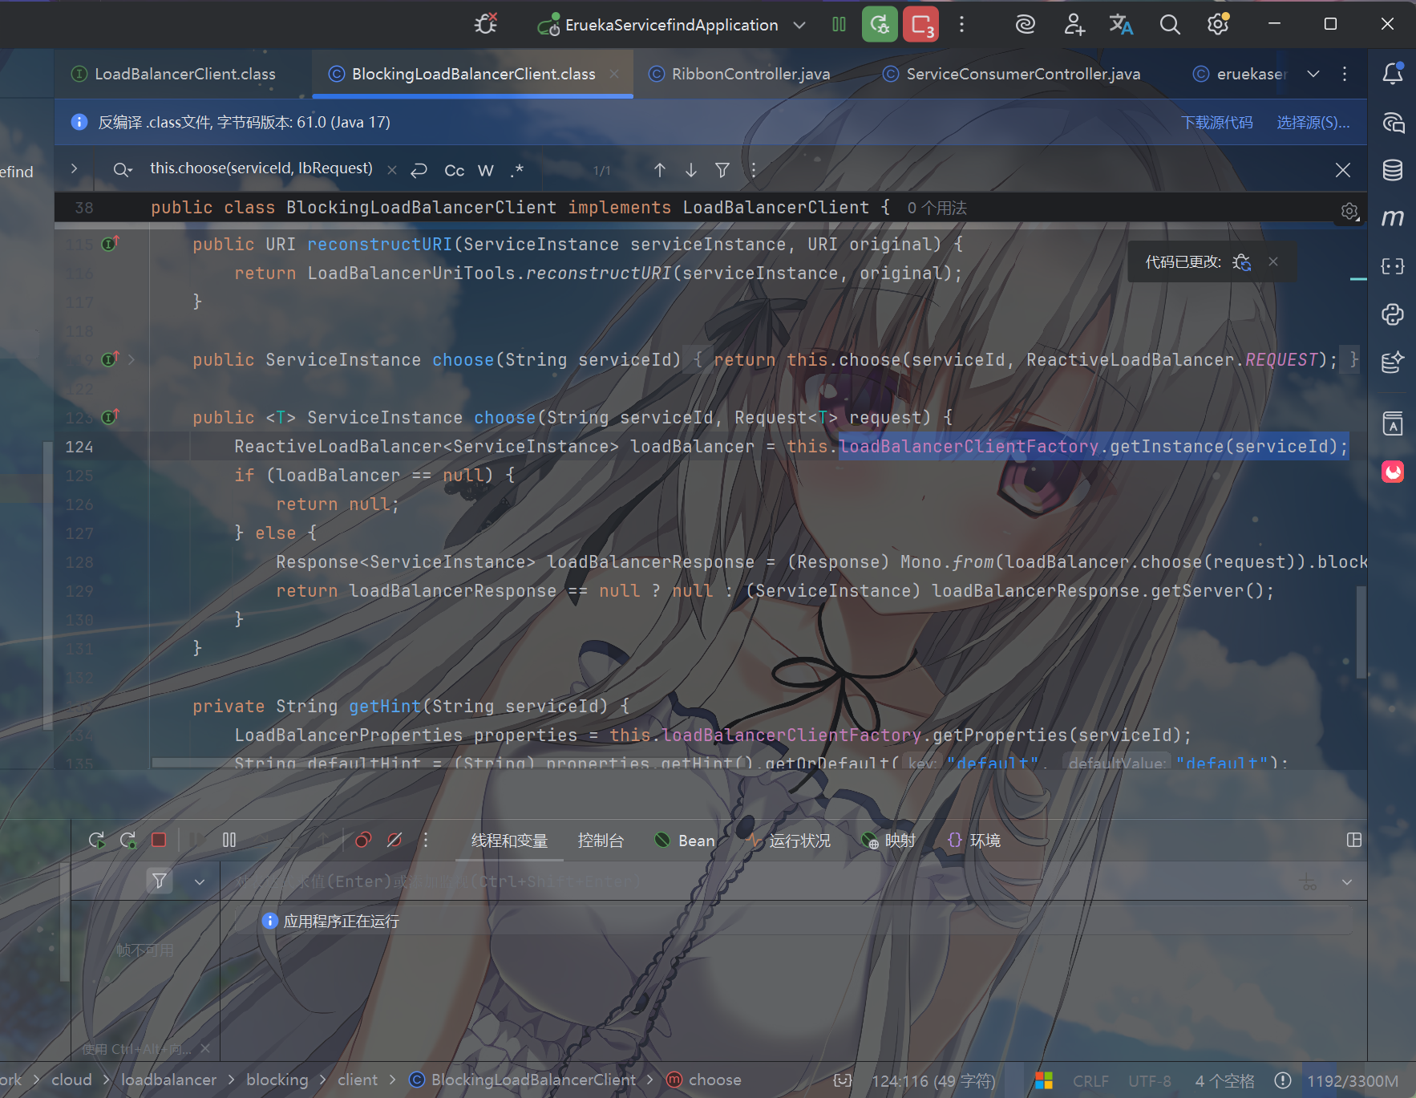Screen dimensions: 1416x1098
Task: Open the debug configuration bug icon
Action: coord(486,24)
